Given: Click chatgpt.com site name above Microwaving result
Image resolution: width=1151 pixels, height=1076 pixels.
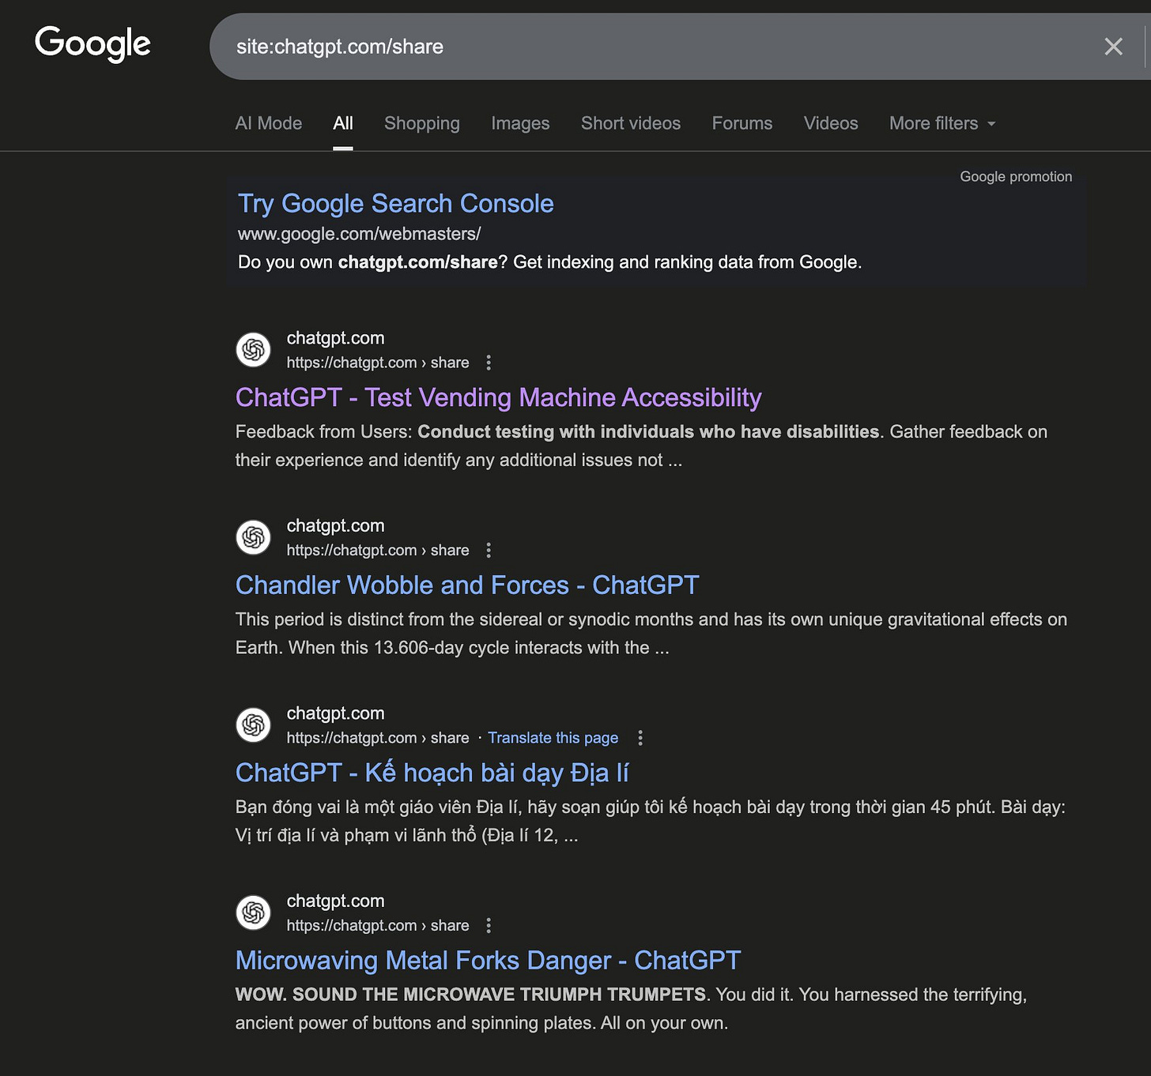Looking at the screenshot, I should pyautogui.click(x=336, y=901).
